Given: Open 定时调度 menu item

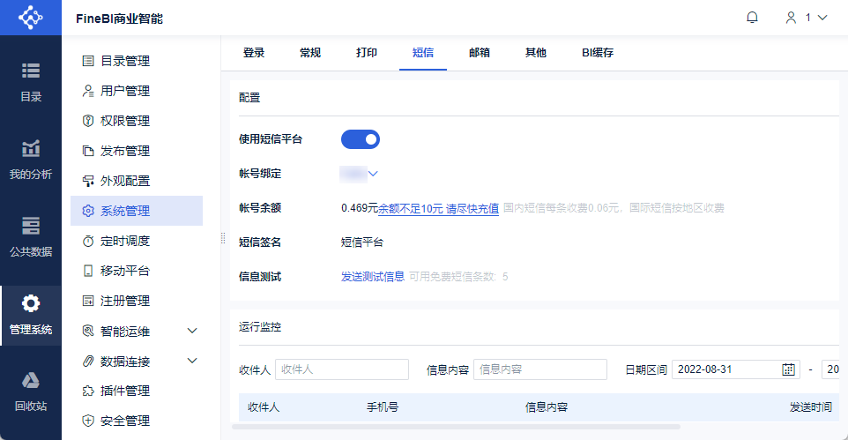Looking at the screenshot, I should [x=137, y=241].
